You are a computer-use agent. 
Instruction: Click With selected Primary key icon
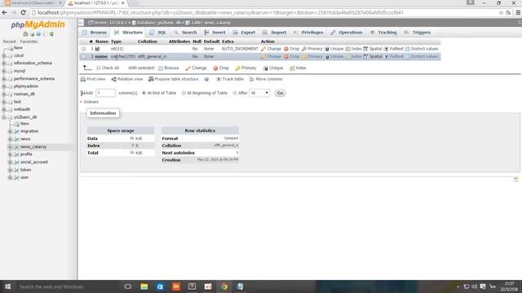point(237,68)
